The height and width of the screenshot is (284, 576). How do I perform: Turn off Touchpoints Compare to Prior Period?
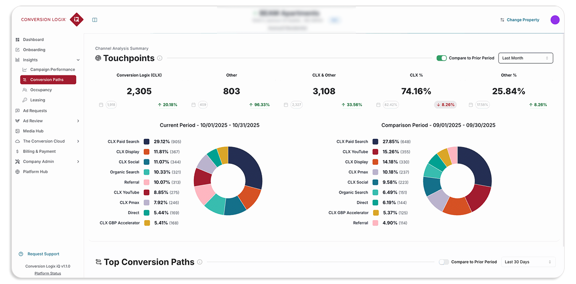(441, 58)
